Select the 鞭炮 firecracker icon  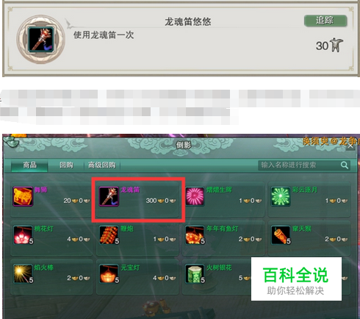(109, 235)
